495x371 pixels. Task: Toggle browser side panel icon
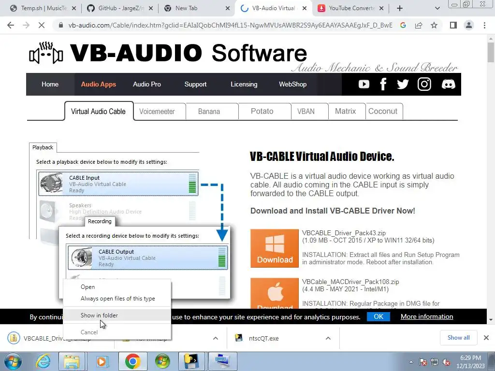453,25
